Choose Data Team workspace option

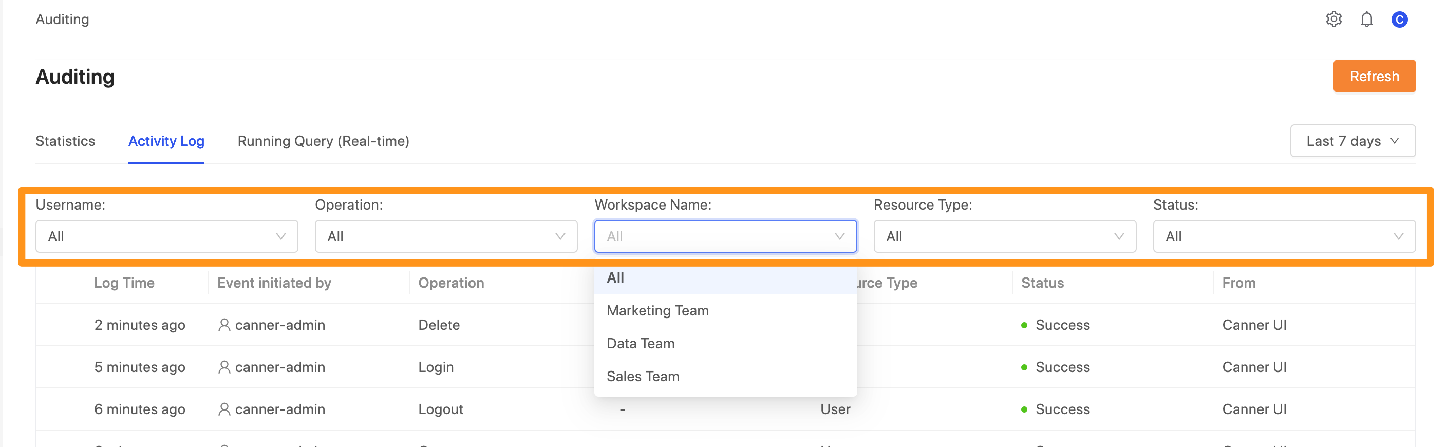(725, 343)
